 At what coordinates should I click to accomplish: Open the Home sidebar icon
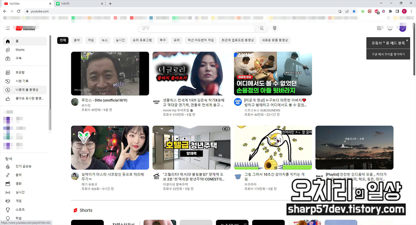click(8, 41)
